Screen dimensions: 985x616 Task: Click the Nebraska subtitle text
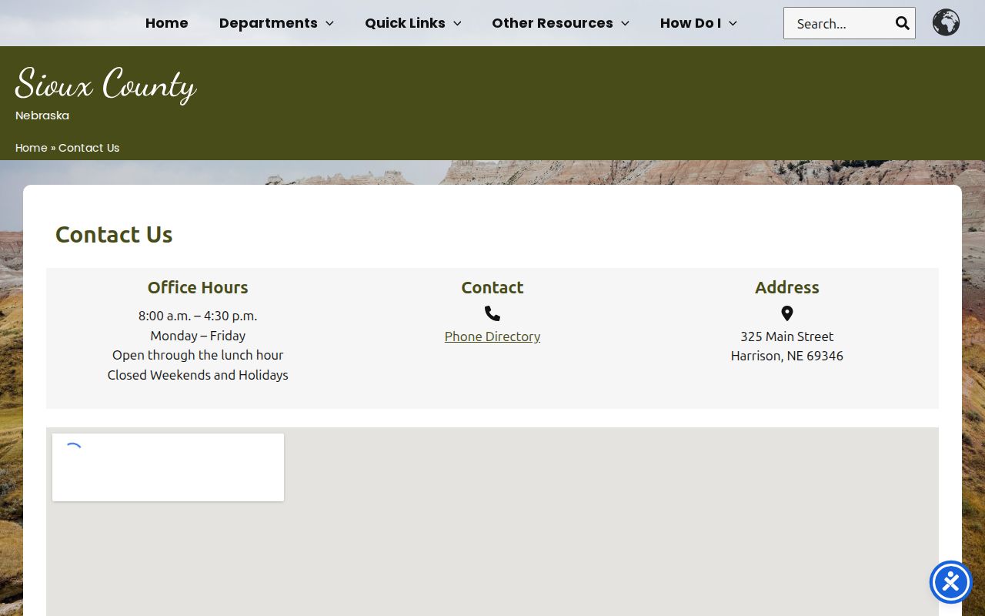coord(42,115)
